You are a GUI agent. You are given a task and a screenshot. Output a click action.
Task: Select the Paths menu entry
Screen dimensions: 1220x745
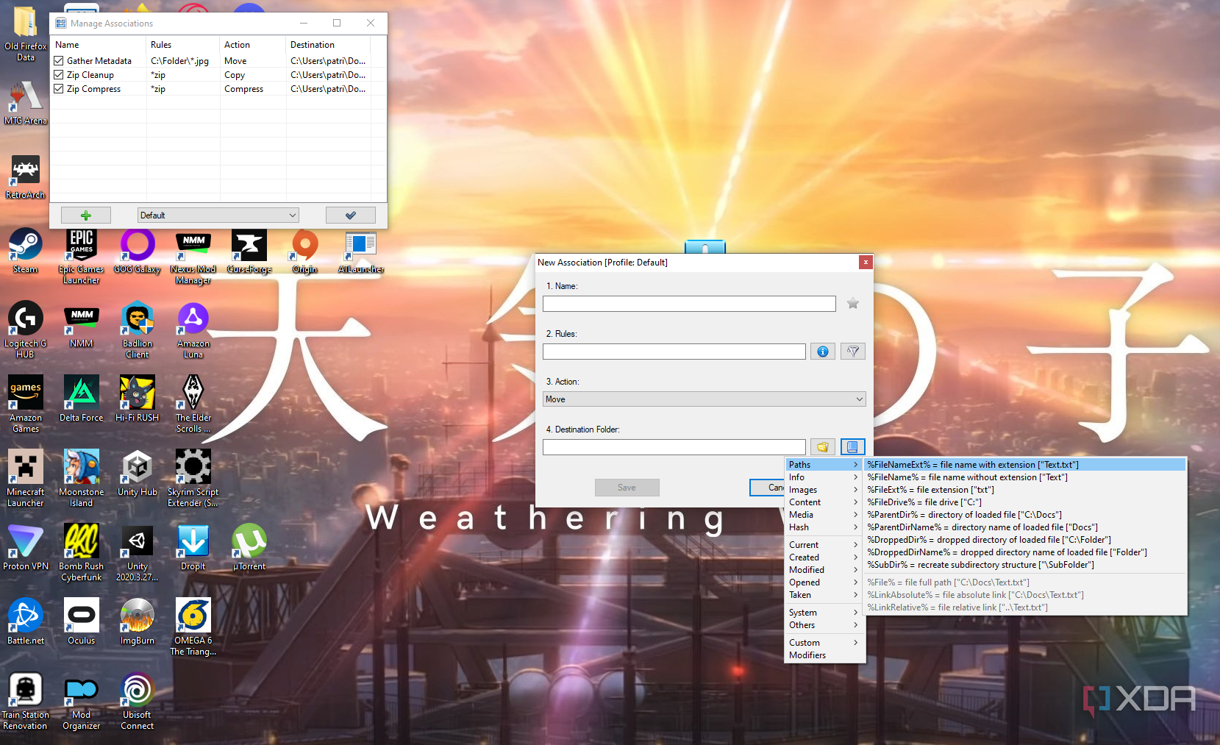pyautogui.click(x=824, y=465)
